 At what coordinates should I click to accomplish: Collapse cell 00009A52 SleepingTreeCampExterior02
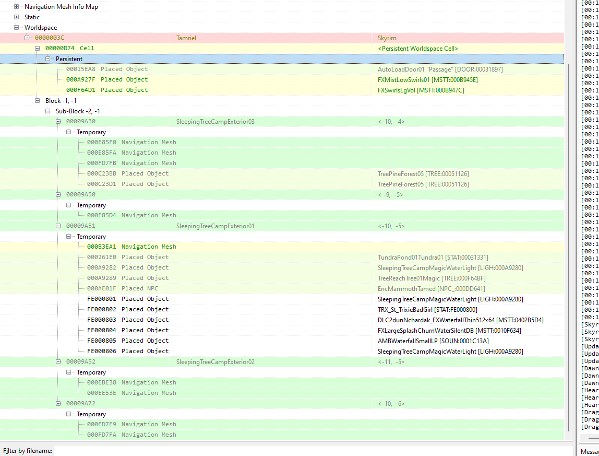[x=58, y=361]
